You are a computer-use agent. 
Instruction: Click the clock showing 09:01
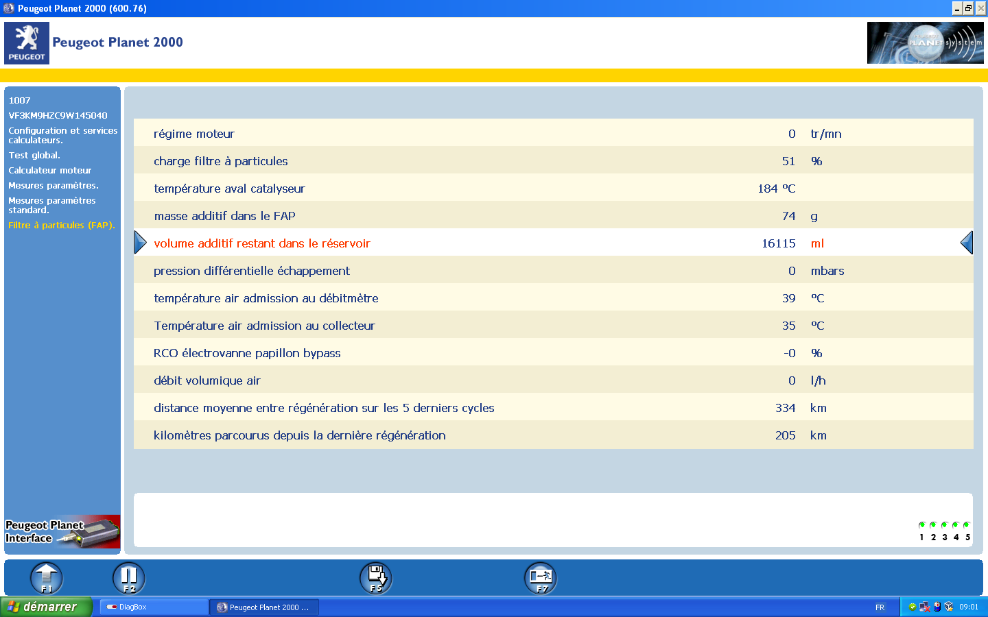click(969, 607)
